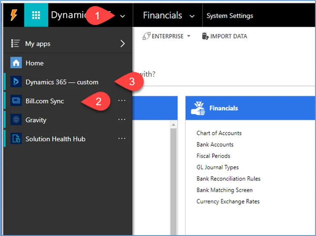Click the Import Data database icon
The image size is (316, 236).
pos(205,36)
